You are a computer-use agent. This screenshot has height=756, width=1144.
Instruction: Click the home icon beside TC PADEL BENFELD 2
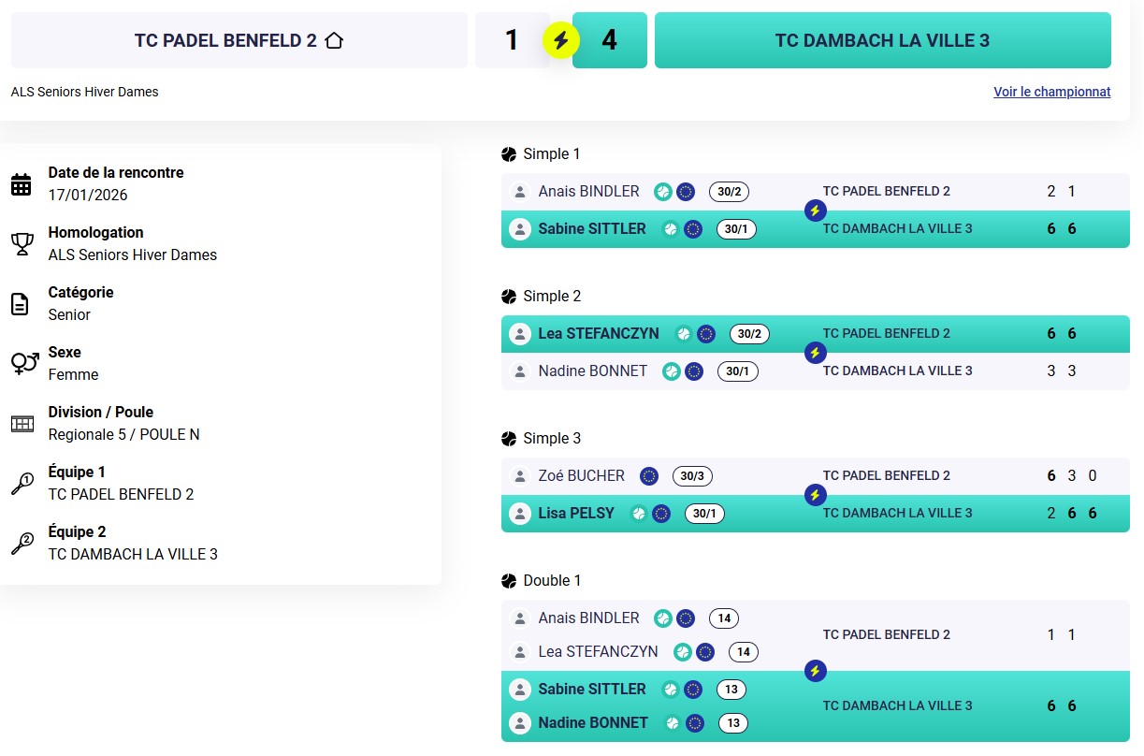tap(334, 40)
